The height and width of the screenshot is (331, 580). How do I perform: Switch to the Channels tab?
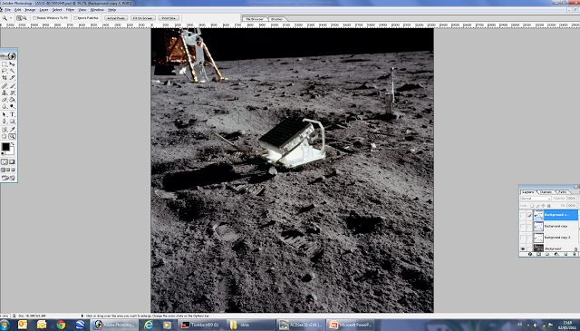[x=546, y=191]
